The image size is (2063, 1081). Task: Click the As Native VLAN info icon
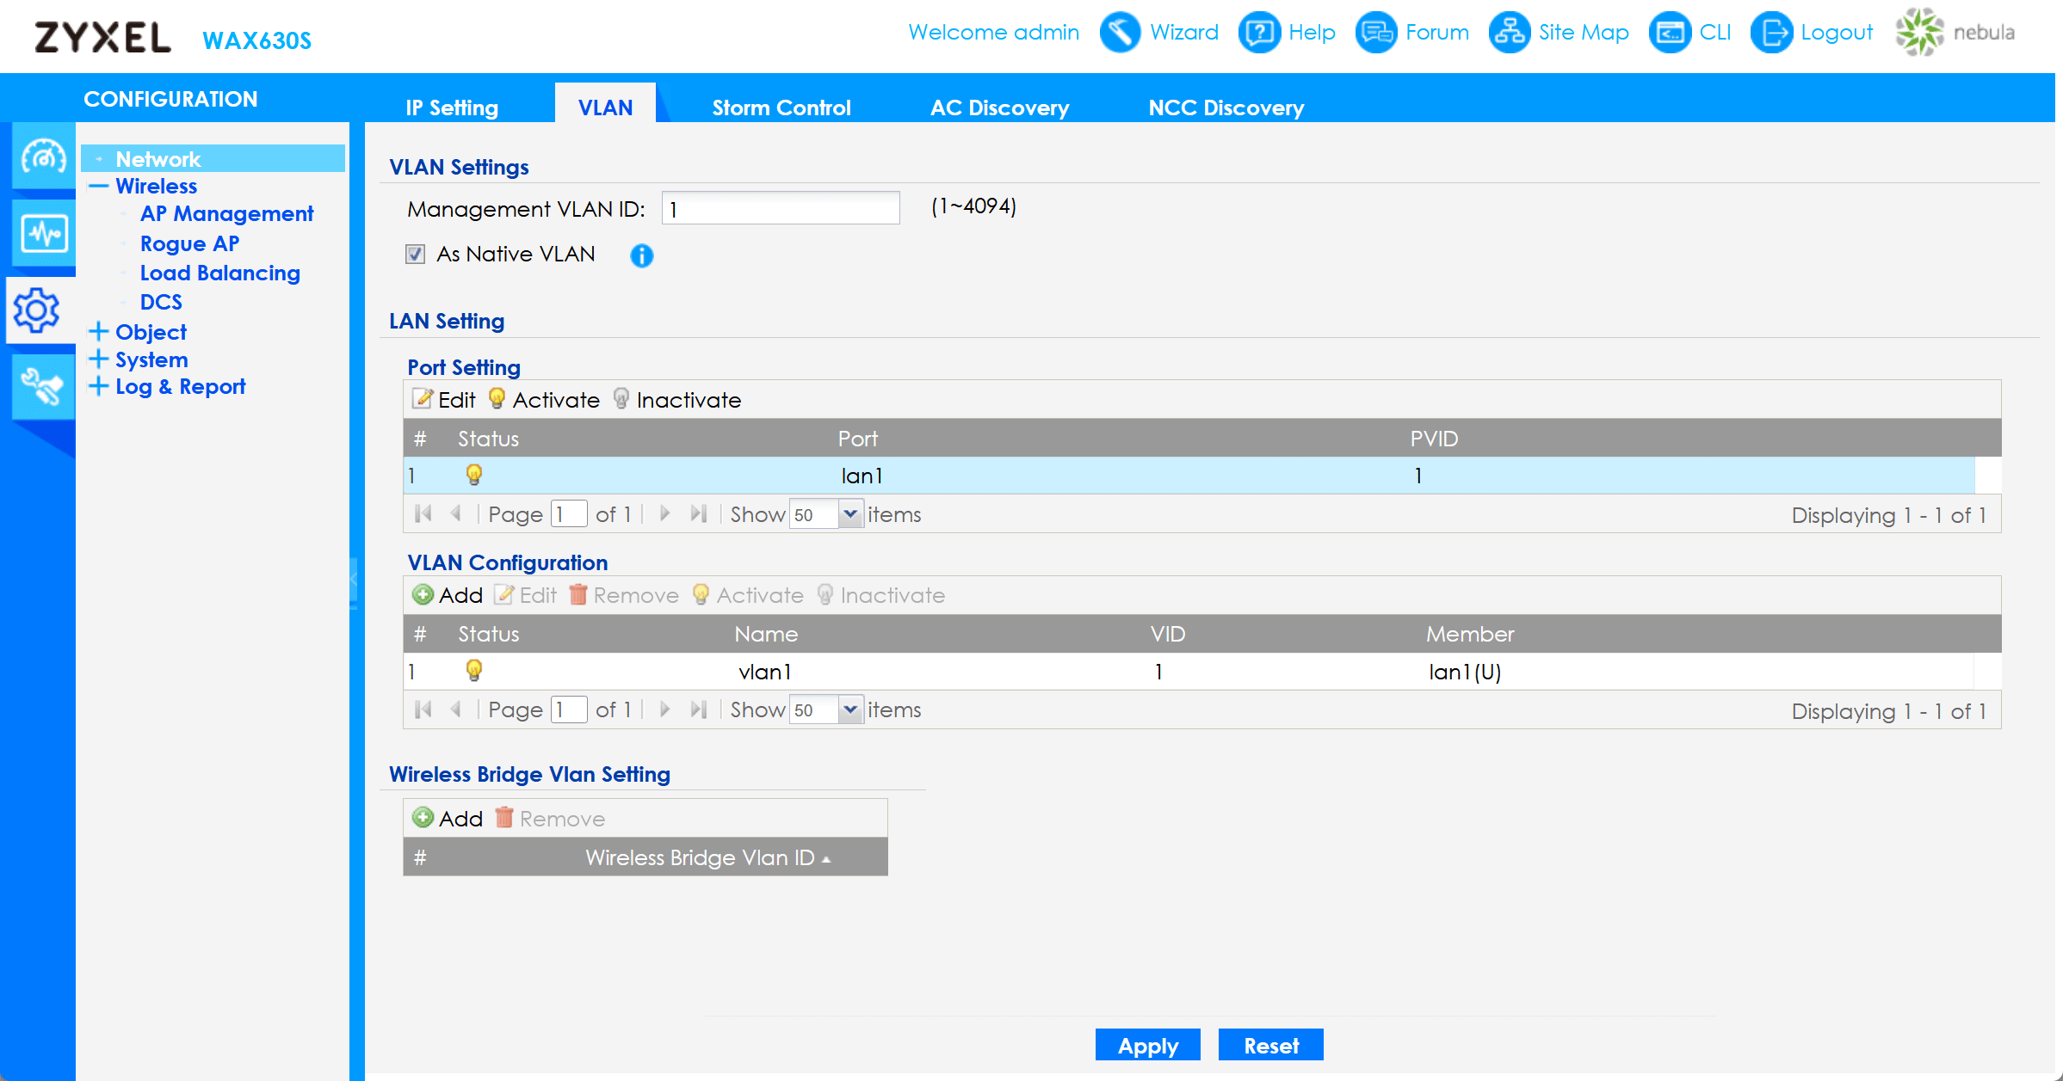[641, 255]
